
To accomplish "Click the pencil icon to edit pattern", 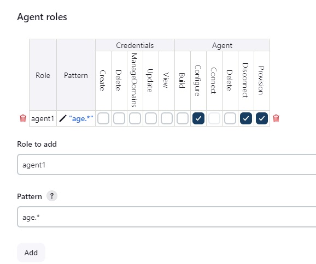I will tap(63, 118).
